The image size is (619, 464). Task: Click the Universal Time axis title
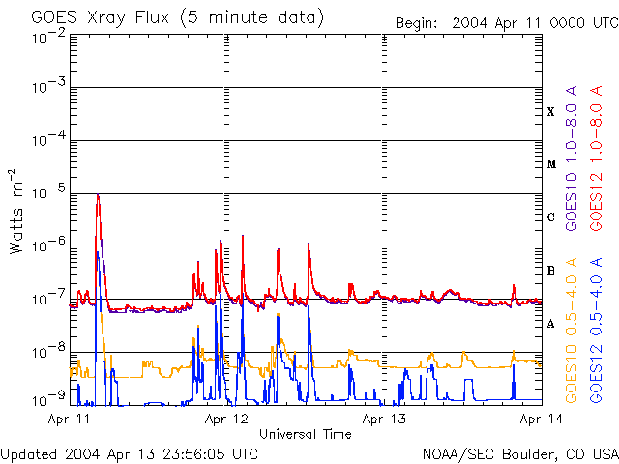coord(305,434)
